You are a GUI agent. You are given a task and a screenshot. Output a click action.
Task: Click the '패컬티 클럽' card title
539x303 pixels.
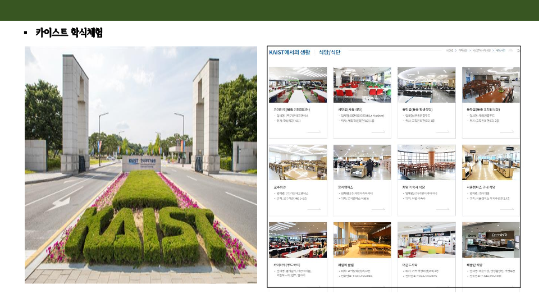click(346, 265)
